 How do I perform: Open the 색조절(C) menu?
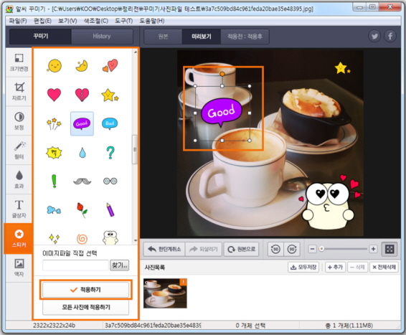(96, 21)
